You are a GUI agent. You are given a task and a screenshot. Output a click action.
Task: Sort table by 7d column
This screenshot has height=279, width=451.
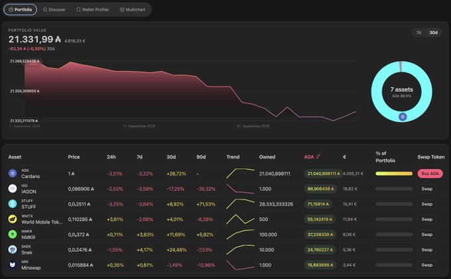pyautogui.click(x=139, y=157)
